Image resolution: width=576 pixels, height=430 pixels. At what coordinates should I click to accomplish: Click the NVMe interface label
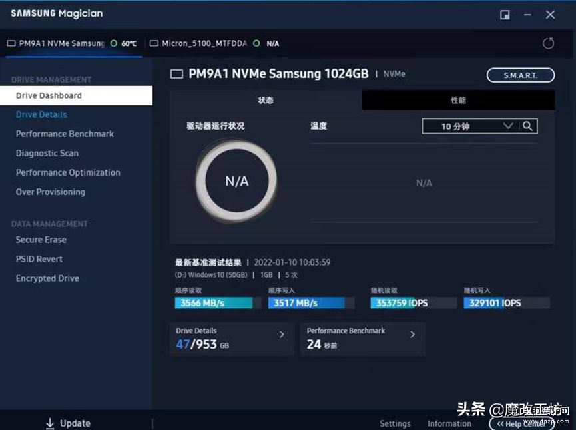point(394,74)
